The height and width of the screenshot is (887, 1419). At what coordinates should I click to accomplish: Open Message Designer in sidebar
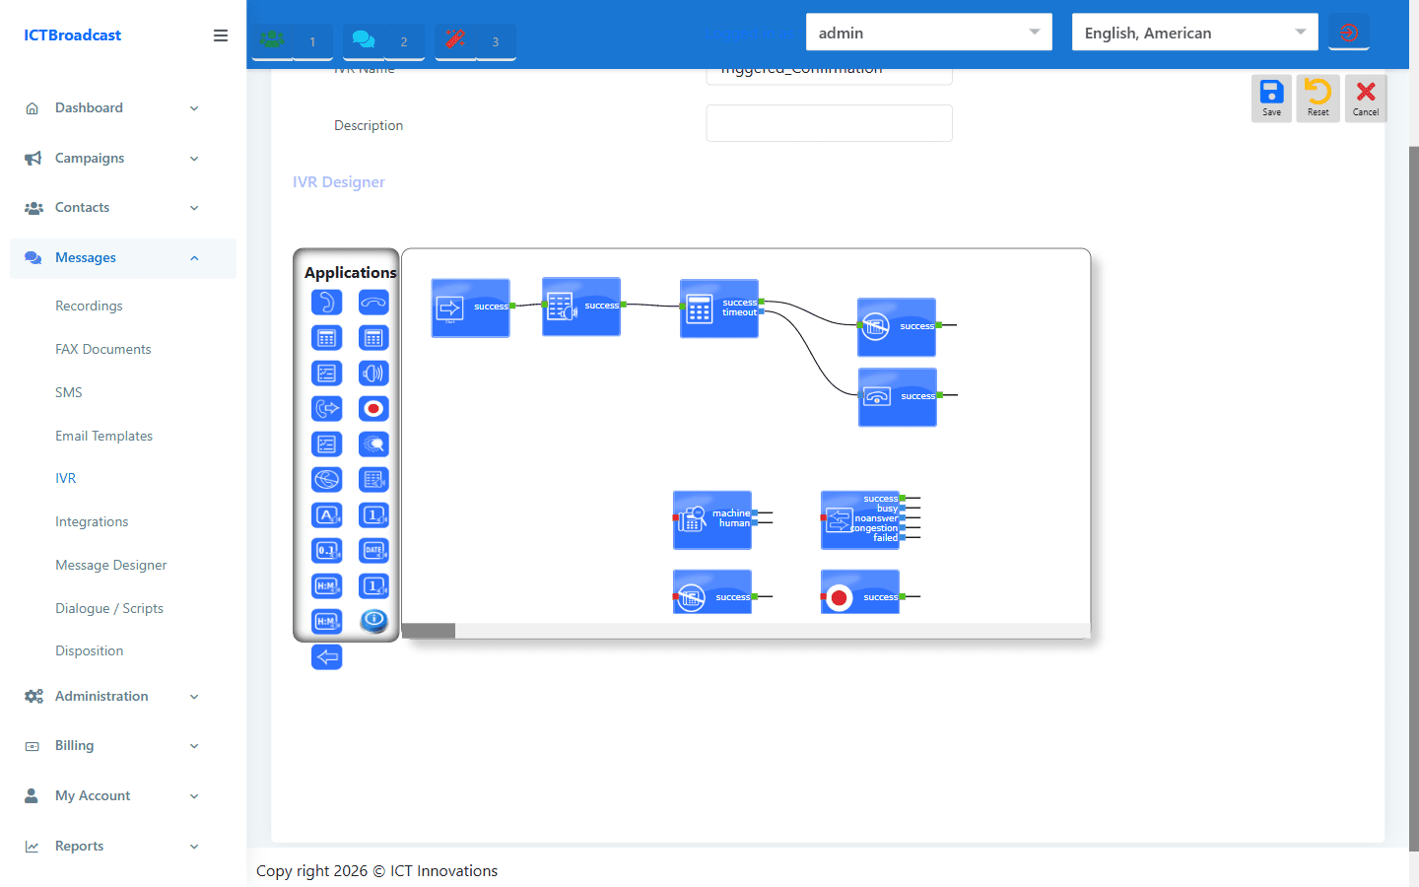point(111,565)
